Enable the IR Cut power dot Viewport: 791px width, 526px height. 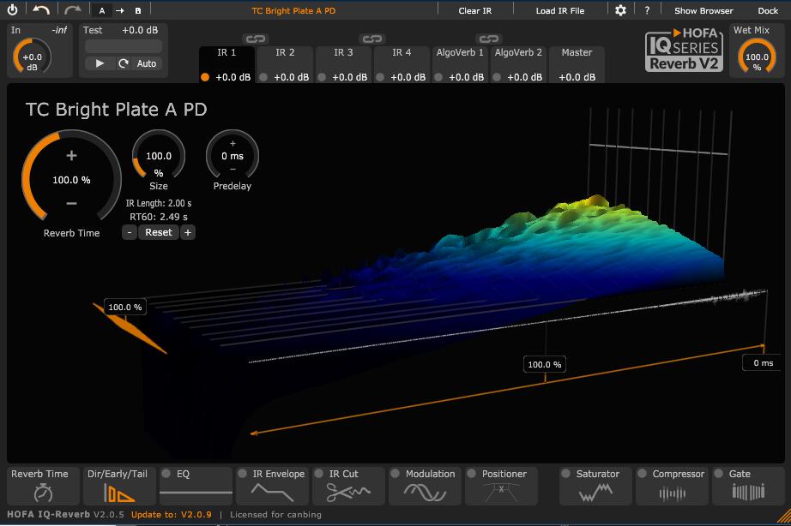pos(318,474)
